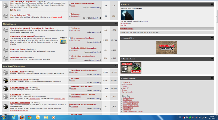This screenshot has height=120, width=218.
Task: Go to last post arrow for Rules say
Action: (x=100, y=18)
